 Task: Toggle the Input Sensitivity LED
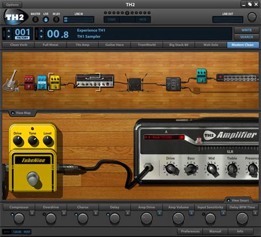click(204, 214)
